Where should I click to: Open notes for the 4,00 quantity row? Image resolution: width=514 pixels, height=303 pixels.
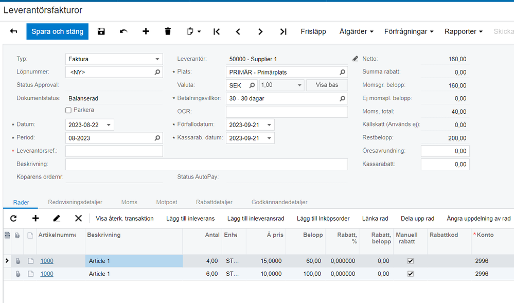pos(30,261)
